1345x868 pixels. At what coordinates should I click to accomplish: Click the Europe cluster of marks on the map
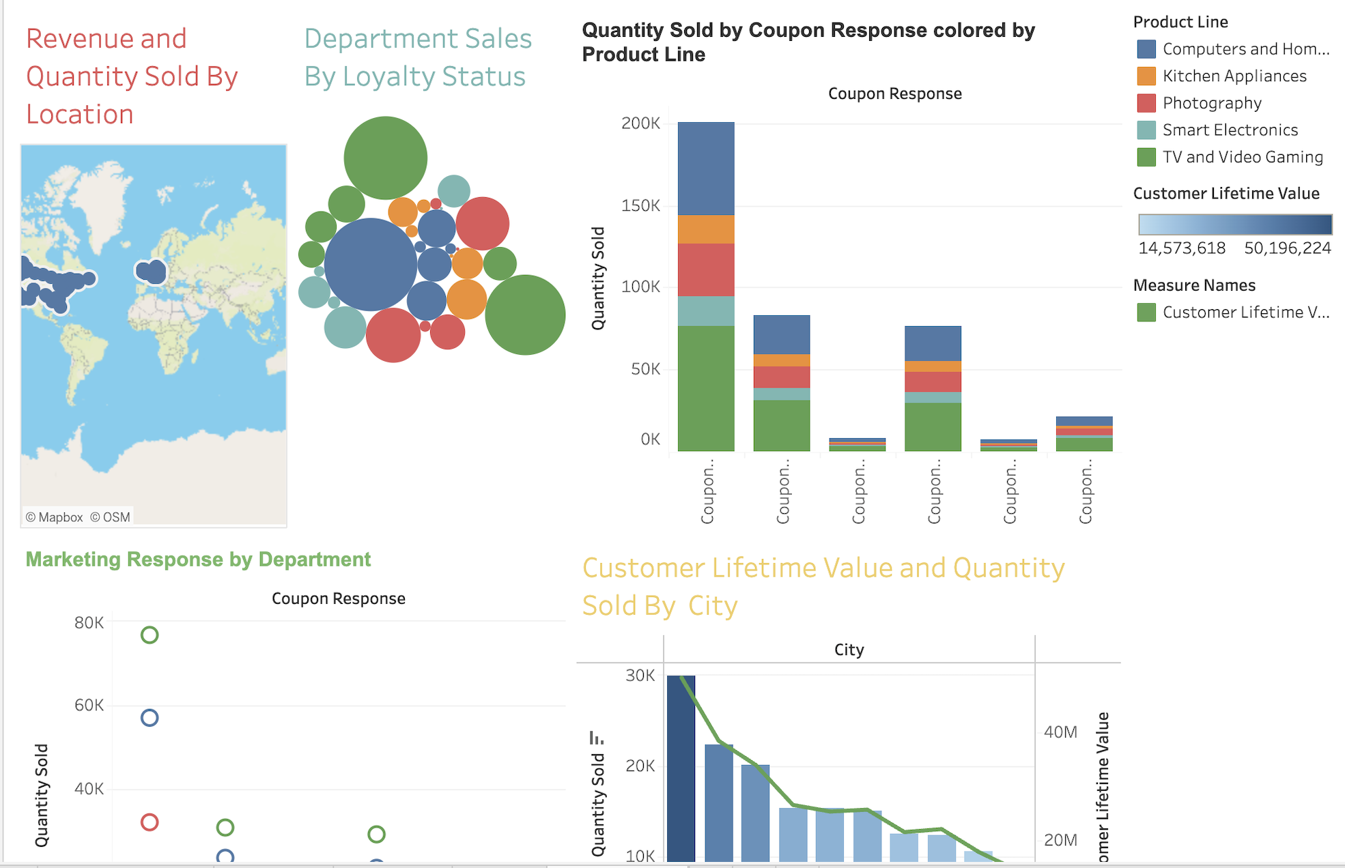coord(152,272)
